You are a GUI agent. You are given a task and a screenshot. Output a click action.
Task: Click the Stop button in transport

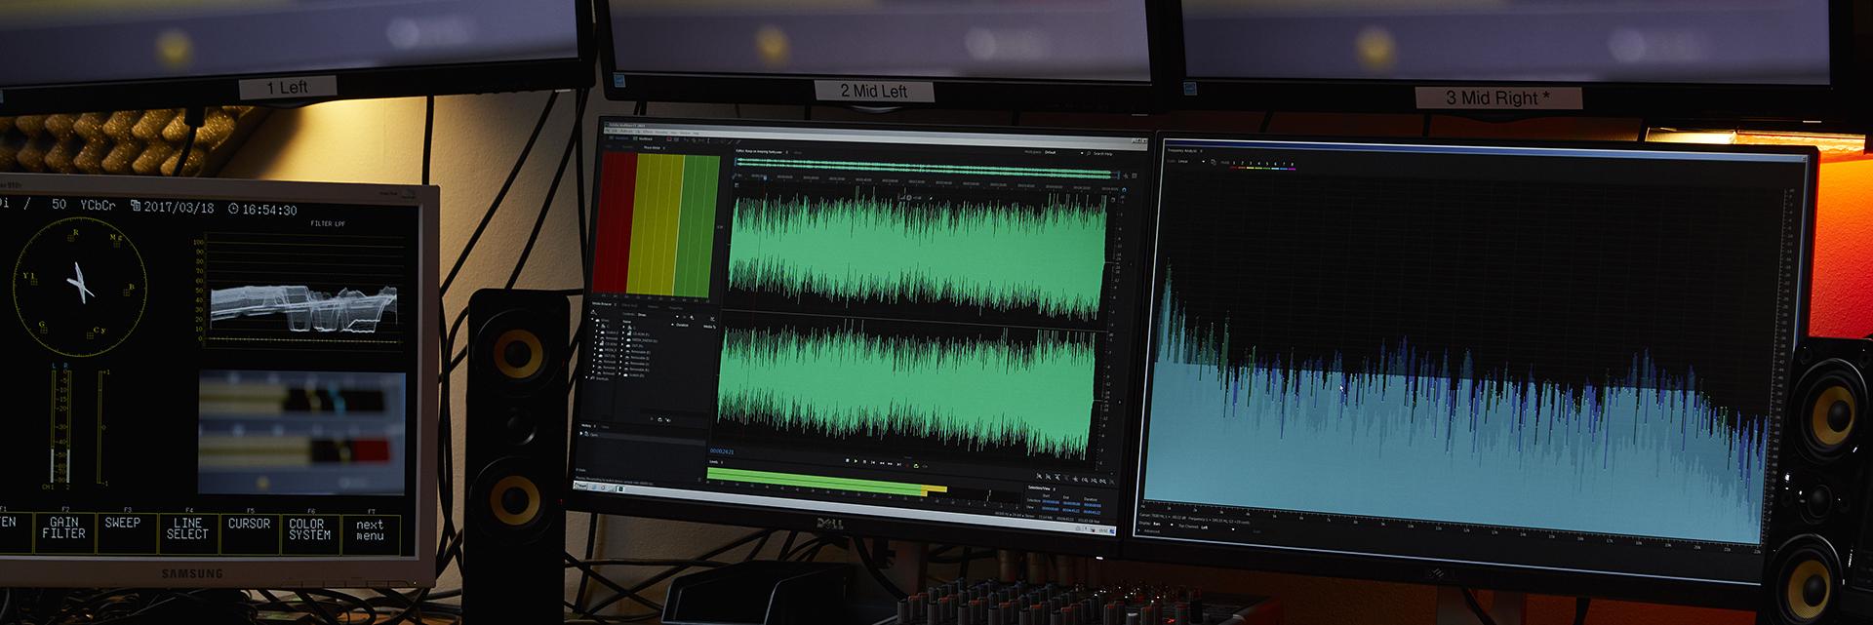(x=847, y=460)
